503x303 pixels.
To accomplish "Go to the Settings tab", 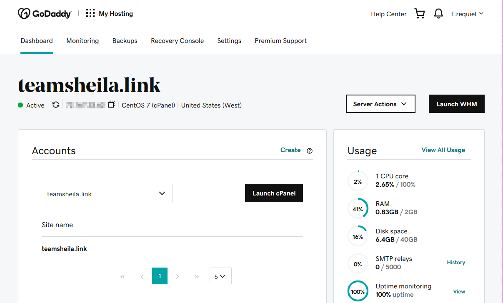I will click(229, 41).
